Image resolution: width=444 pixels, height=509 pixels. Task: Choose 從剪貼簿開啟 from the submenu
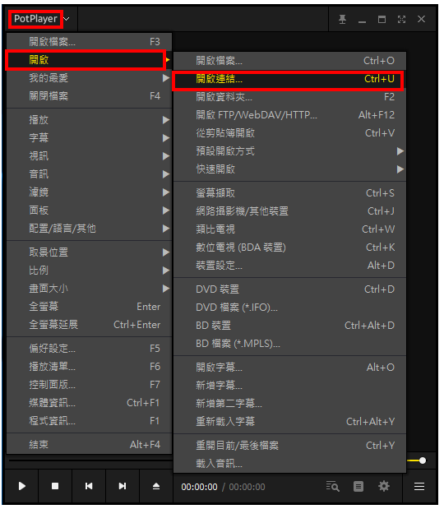(289, 133)
